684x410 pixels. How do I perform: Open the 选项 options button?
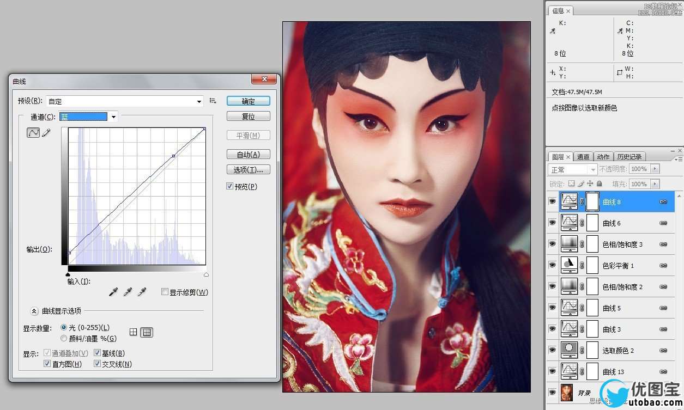tap(248, 169)
